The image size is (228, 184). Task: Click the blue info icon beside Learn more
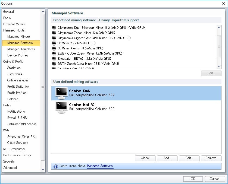pyautogui.click(x=55, y=166)
